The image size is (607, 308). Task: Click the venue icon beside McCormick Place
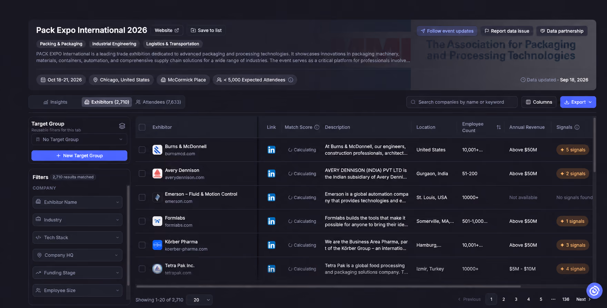click(163, 80)
